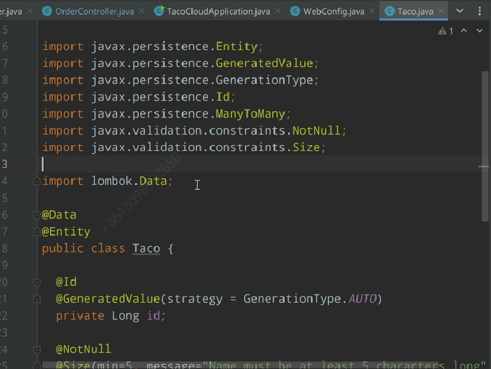
Task: Close the TacoCloudApplication.java tab
Action: point(278,11)
